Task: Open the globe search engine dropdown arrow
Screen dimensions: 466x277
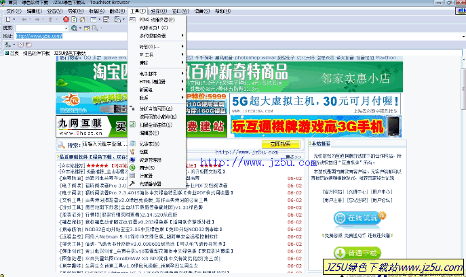Action: [x=80, y=28]
